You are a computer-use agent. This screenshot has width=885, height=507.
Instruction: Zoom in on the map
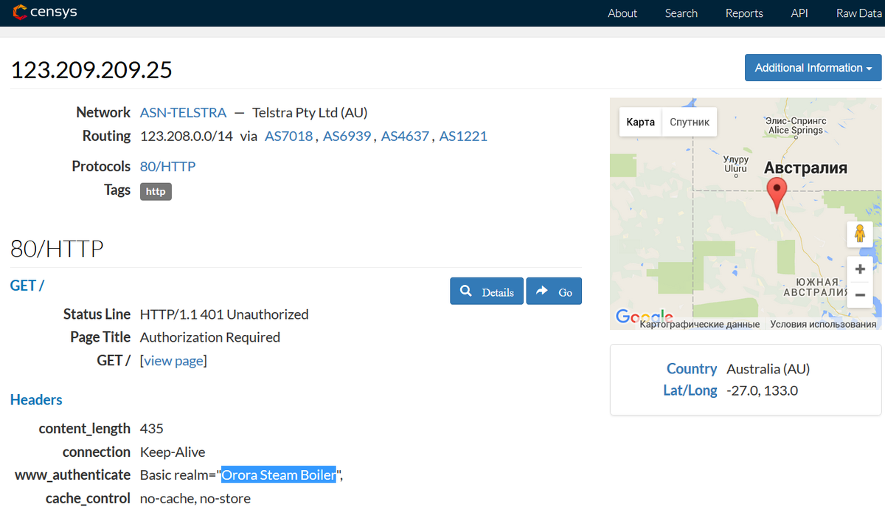click(860, 269)
